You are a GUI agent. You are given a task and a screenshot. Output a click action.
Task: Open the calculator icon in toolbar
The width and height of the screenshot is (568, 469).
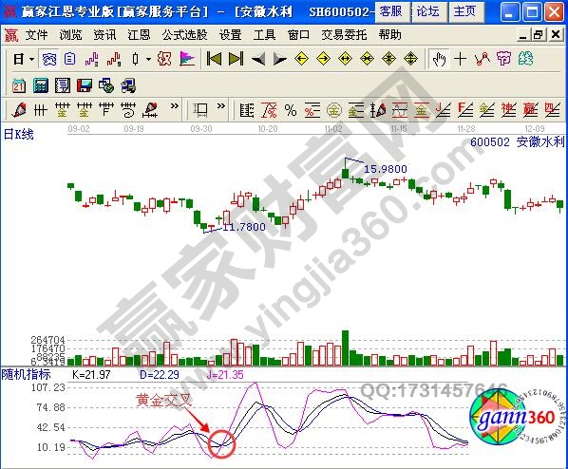pyautogui.click(x=41, y=85)
